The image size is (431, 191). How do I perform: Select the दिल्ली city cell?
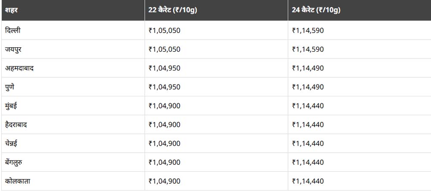(x=12, y=31)
